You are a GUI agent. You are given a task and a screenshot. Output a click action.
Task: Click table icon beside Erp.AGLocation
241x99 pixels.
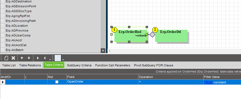(2, 26)
